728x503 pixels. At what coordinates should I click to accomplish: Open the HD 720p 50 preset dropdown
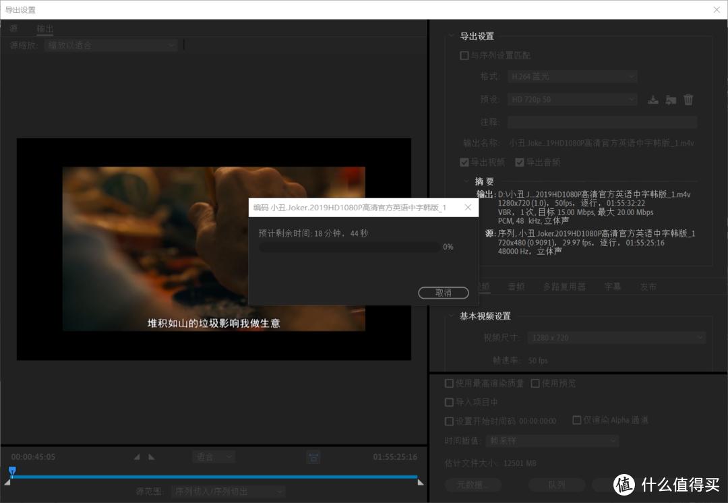point(572,99)
